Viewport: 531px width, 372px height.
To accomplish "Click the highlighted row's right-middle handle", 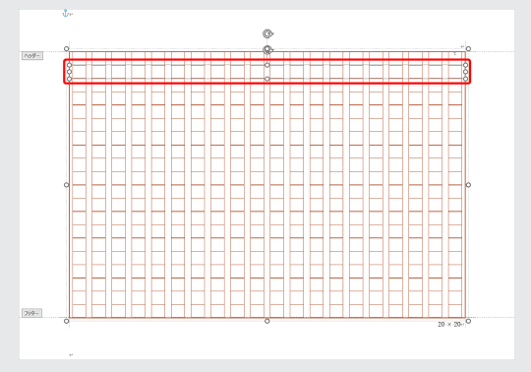I will pyautogui.click(x=466, y=72).
